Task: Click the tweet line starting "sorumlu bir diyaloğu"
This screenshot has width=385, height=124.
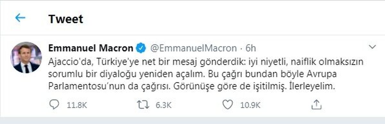Action: [x=188, y=74]
